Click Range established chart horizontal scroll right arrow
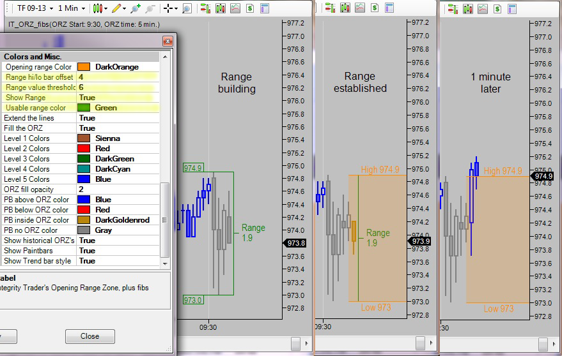Screen dimensions: 562x356 (x=431, y=343)
